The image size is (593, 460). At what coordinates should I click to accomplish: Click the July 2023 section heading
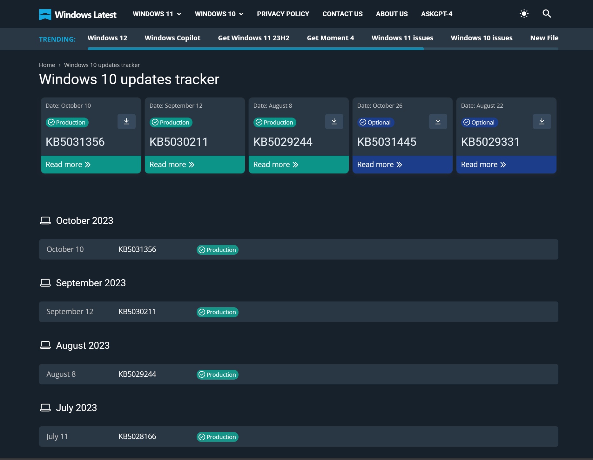pos(77,408)
